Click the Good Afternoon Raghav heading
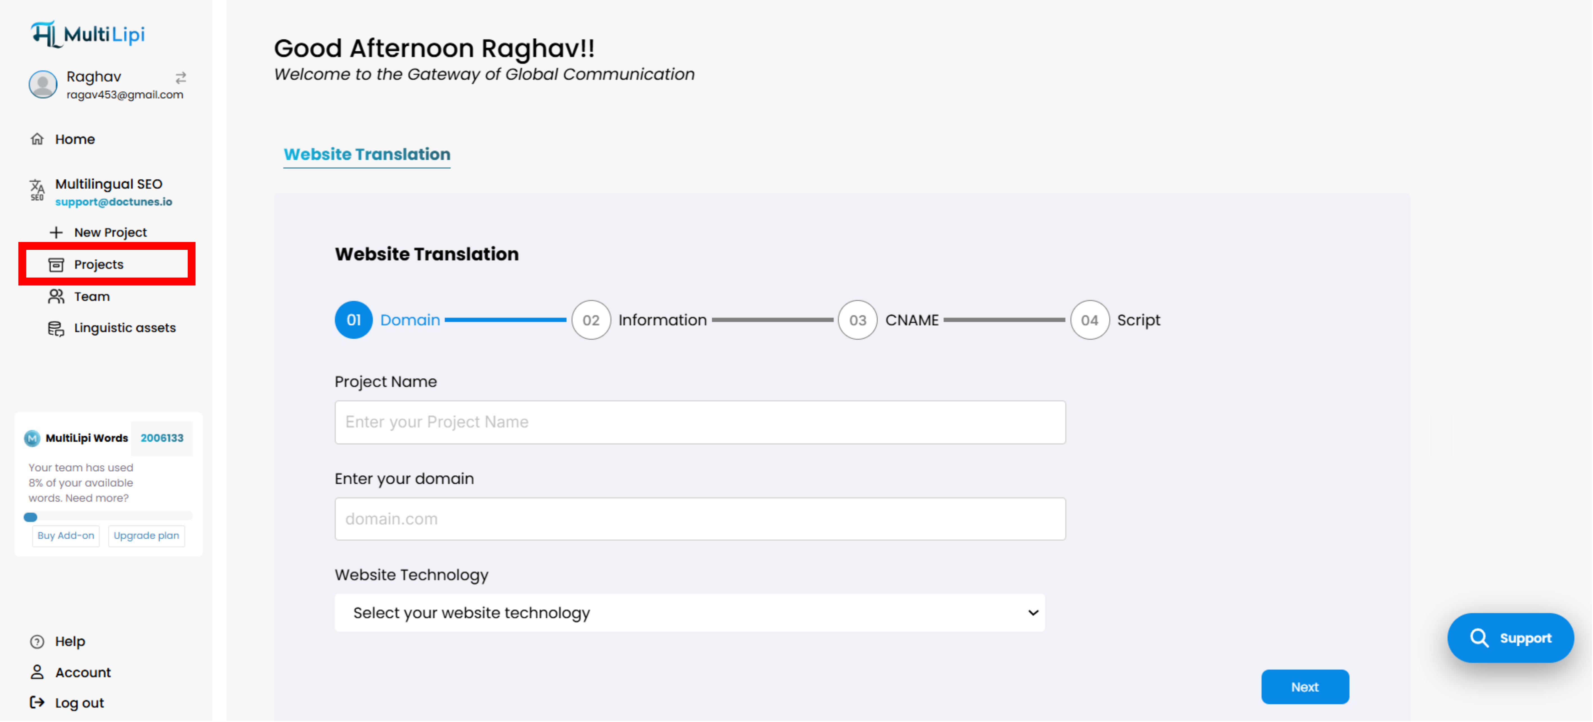The height and width of the screenshot is (722, 1593). point(434,48)
